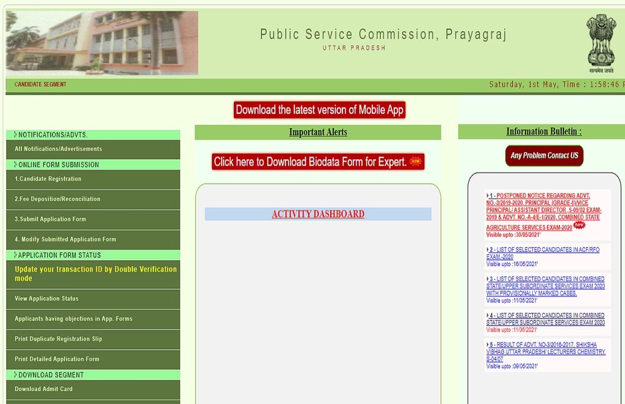This screenshot has width=625, height=404.
Task: Open Postponed Notice Regarding Advt. bulletin link
Action: click(544, 212)
